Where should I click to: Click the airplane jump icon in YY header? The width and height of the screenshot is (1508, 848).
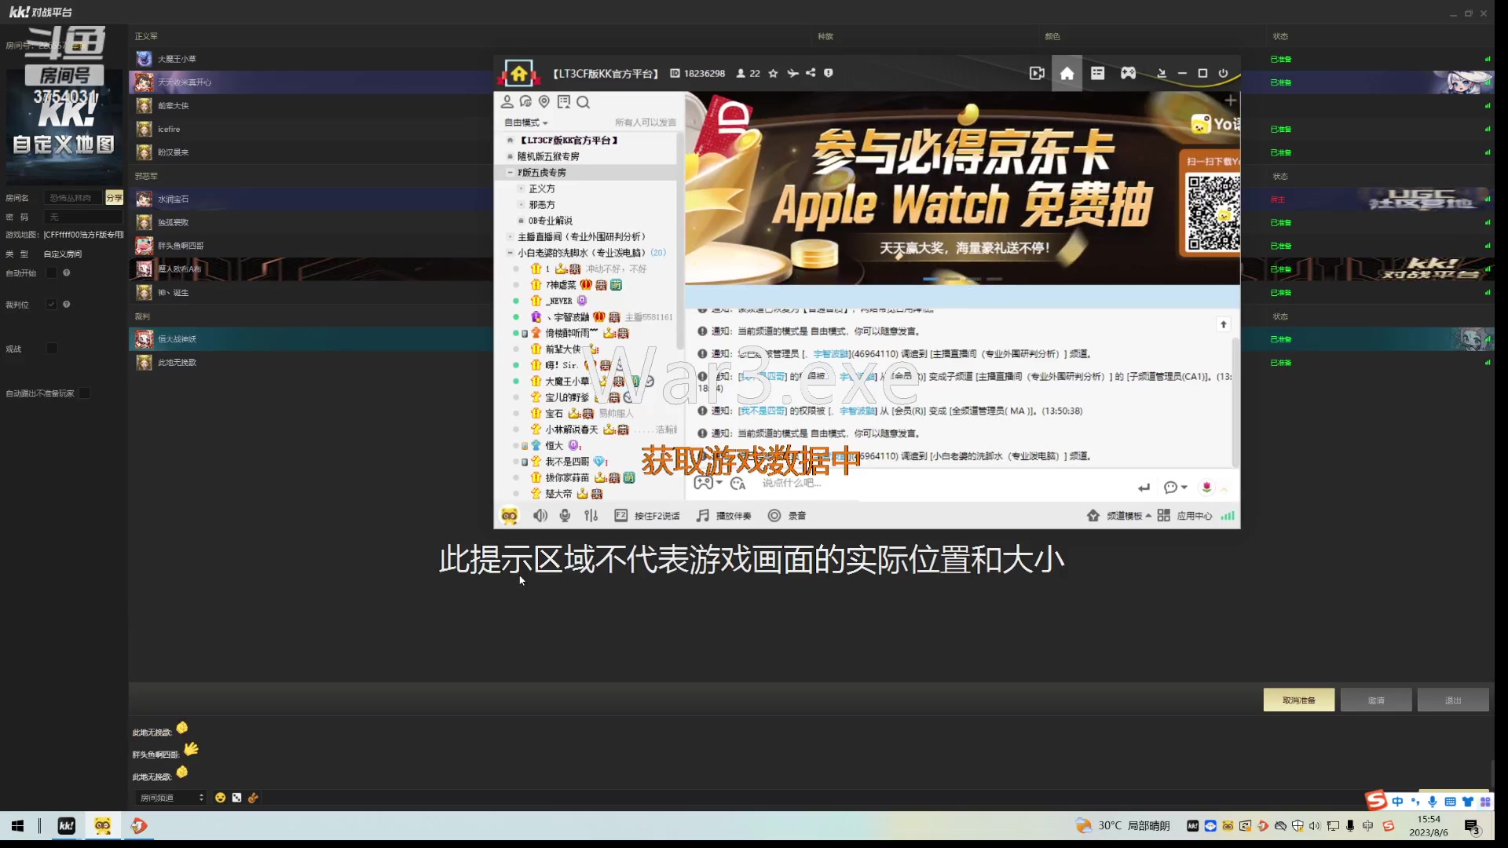(792, 73)
